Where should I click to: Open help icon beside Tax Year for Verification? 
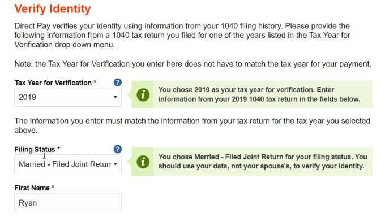click(118, 83)
